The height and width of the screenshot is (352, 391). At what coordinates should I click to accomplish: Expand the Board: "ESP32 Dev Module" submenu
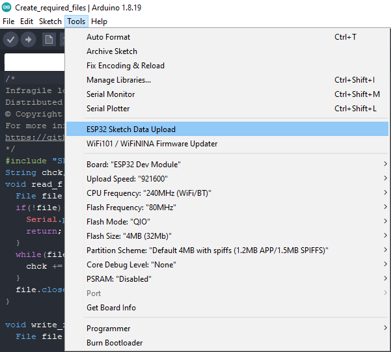tap(227, 165)
